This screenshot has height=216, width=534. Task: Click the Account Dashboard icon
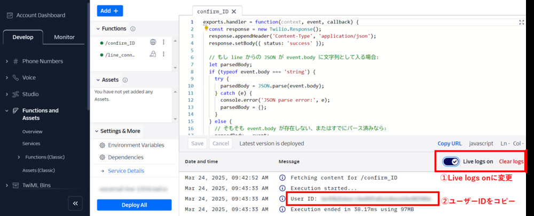pyautogui.click(x=10, y=15)
